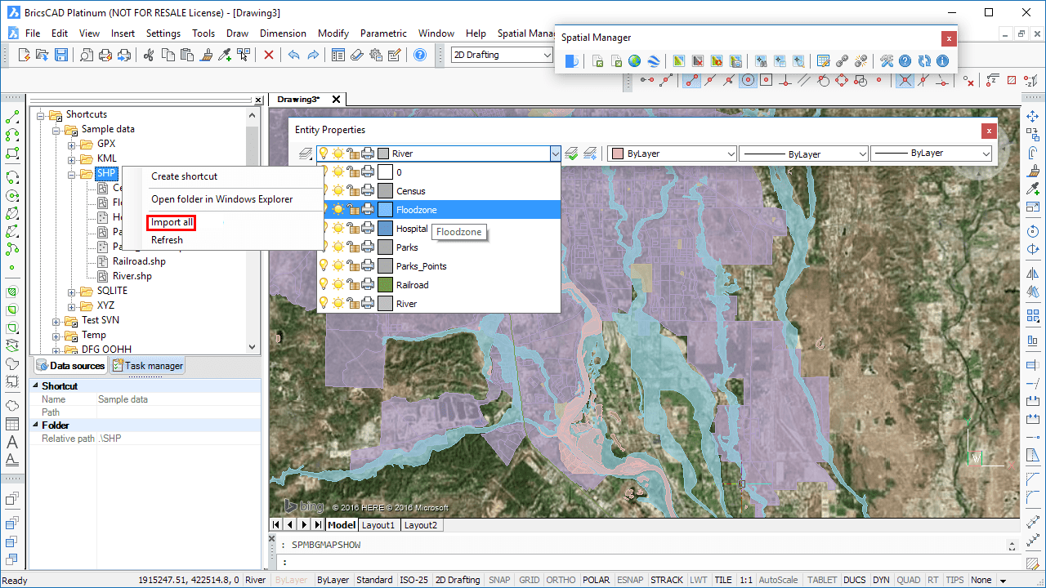The height and width of the screenshot is (588, 1046).
Task: Open the Modify menu
Action: [x=333, y=33]
